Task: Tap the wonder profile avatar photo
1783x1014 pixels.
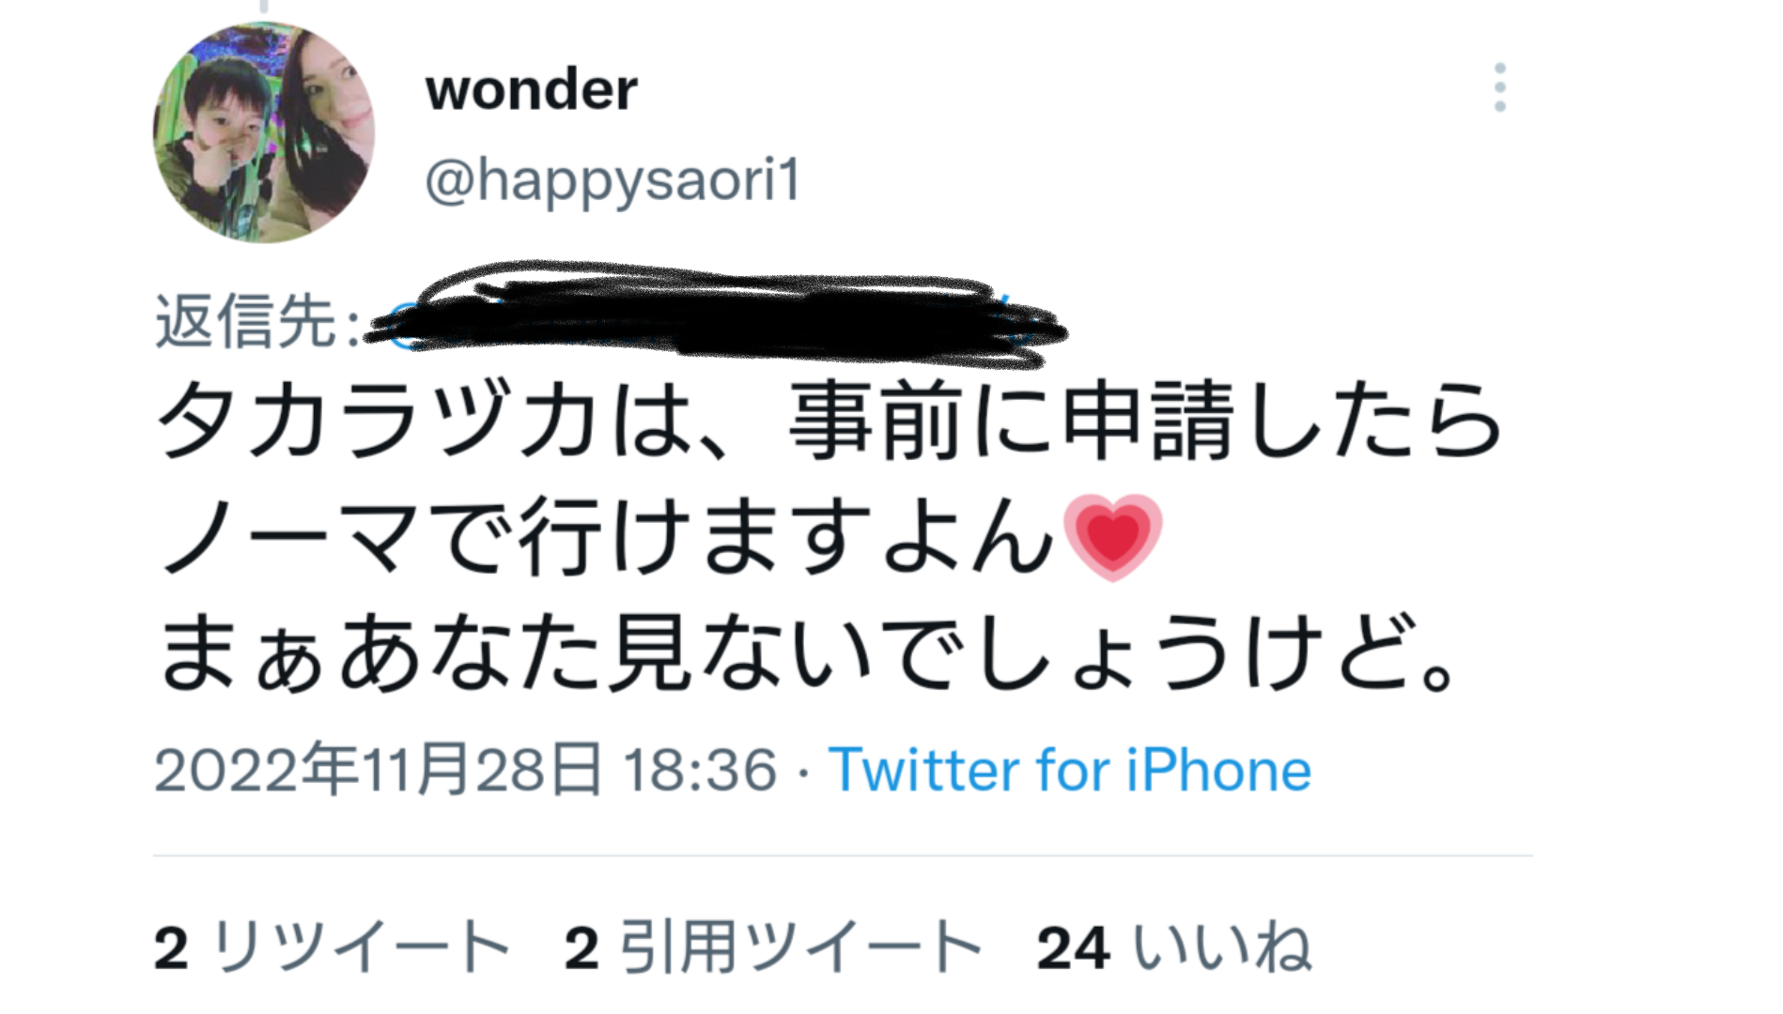Action: pos(264,132)
